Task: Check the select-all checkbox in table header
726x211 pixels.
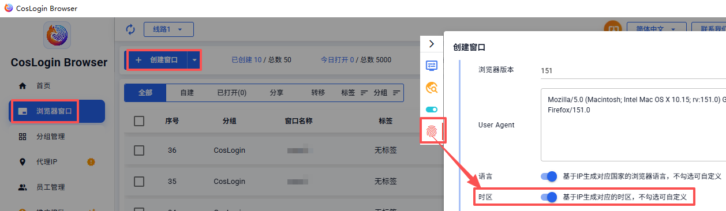Action: 139,121
